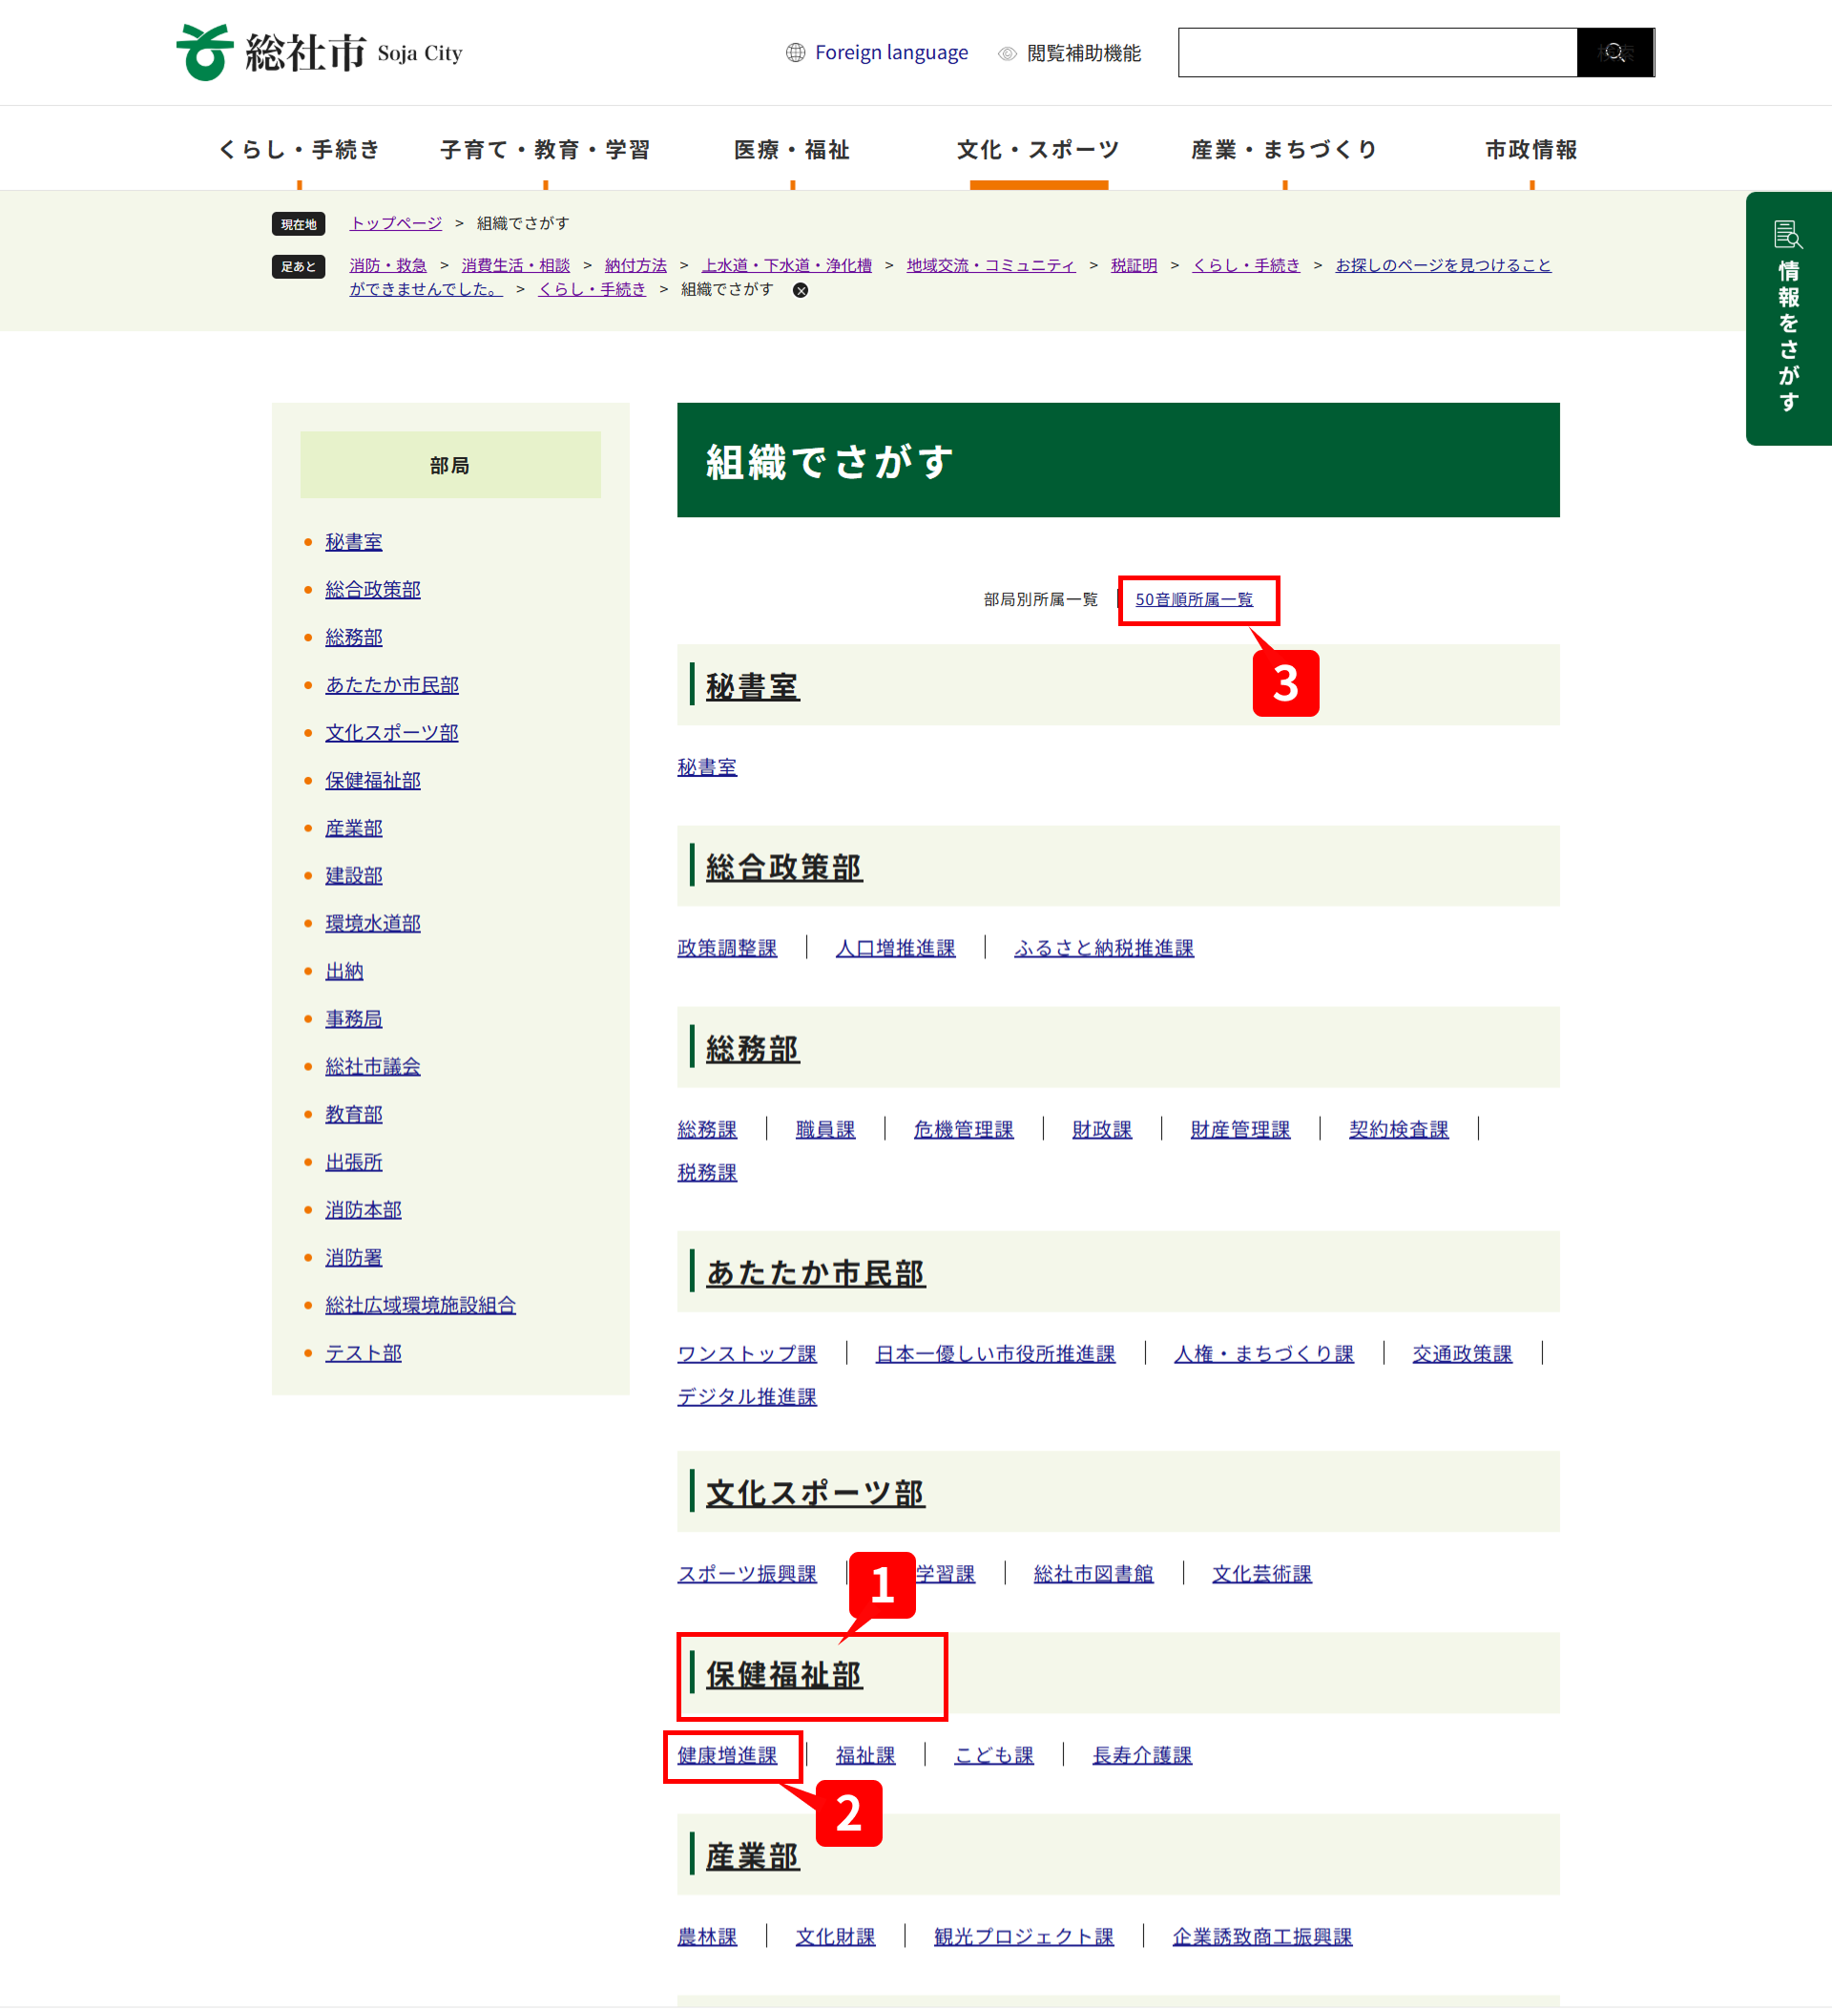Expand the くらし・手続き menu
The width and height of the screenshot is (1832, 2010).
tap(299, 150)
